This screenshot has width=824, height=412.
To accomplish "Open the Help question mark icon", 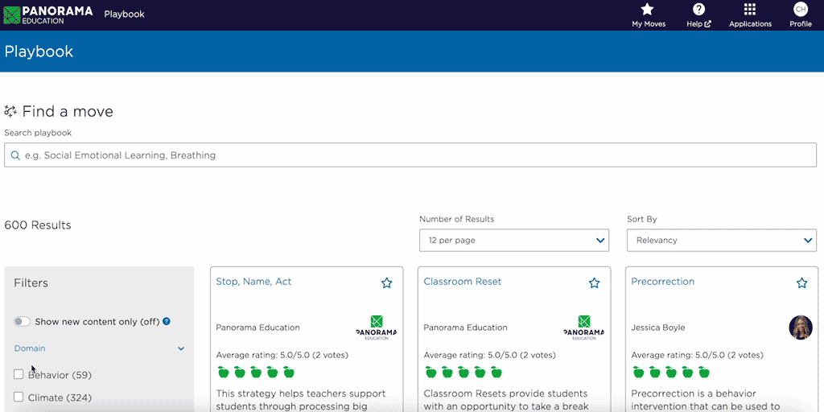I will click(698, 10).
